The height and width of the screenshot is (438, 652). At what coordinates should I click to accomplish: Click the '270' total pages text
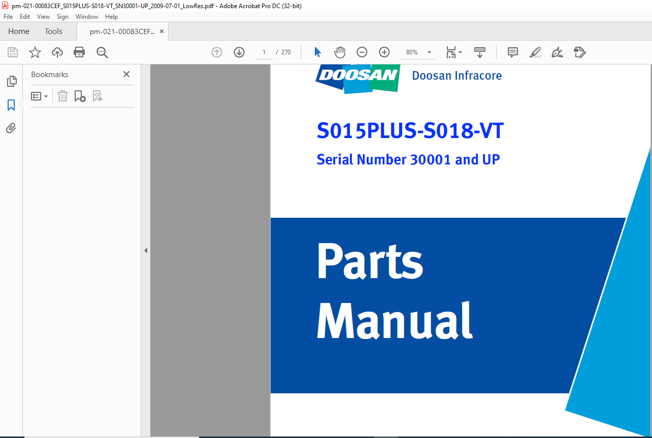click(x=286, y=52)
